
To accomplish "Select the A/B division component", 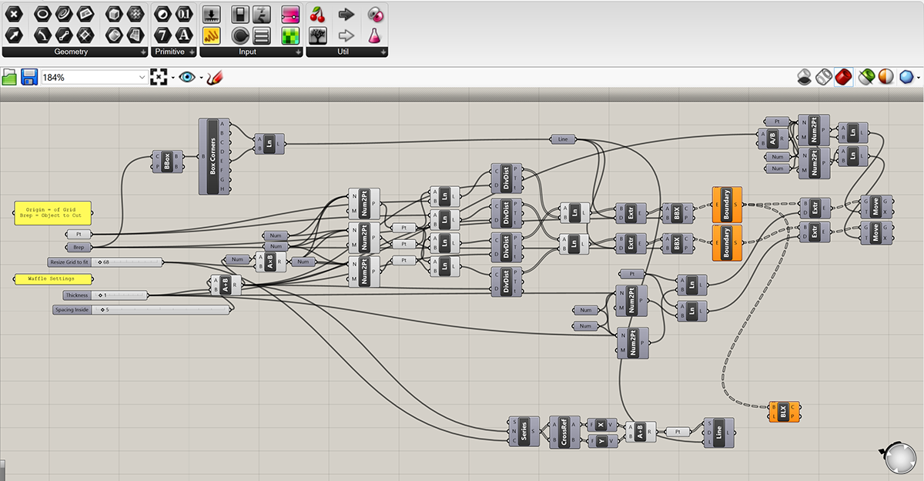I will point(773,139).
